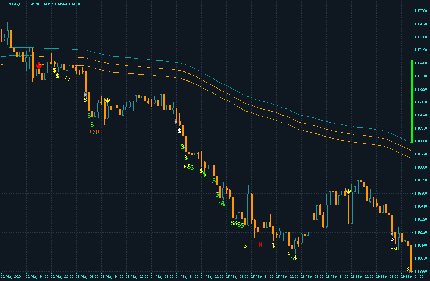
Task: Click the 15 May 14:00 time label
Action: pyautogui.click(x=262, y=277)
